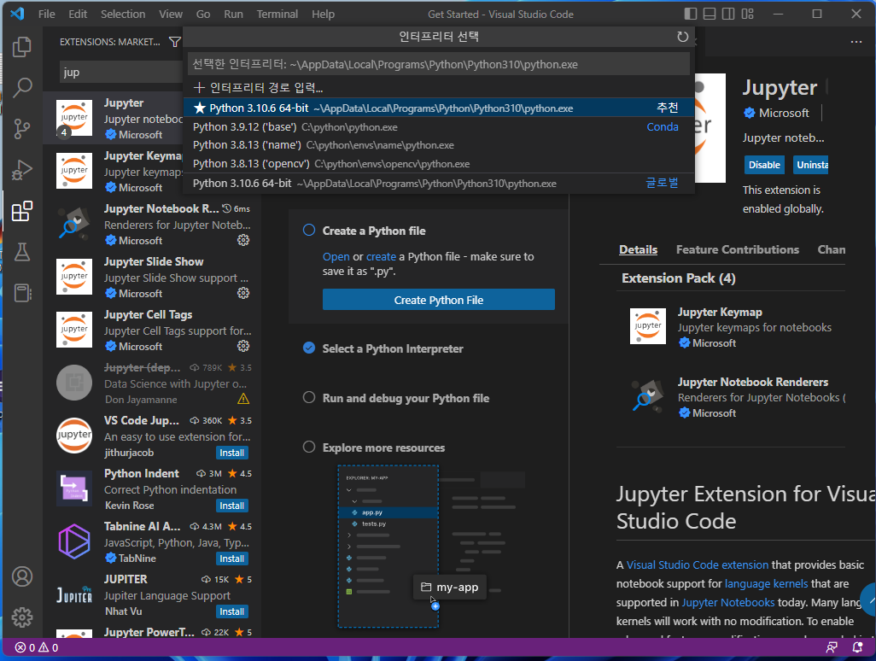Viewport: 876px width, 661px height.
Task: Click the extensions search box containing jup
Action: (x=121, y=72)
